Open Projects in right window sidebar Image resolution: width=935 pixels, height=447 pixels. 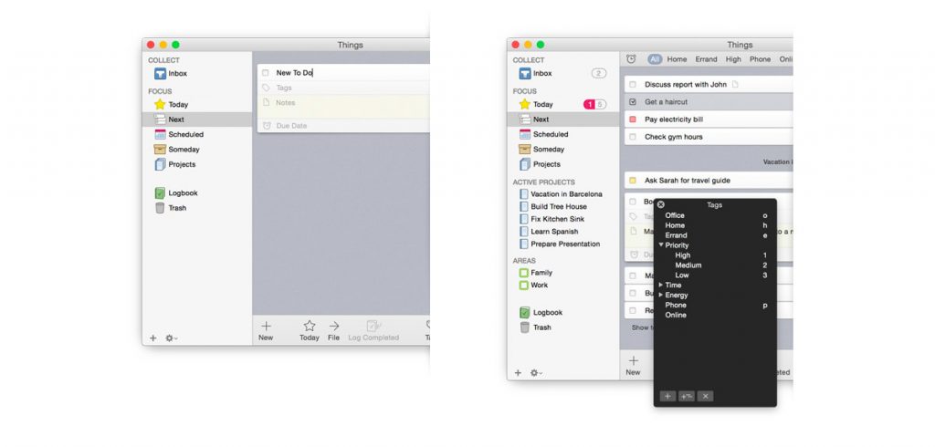click(540, 164)
